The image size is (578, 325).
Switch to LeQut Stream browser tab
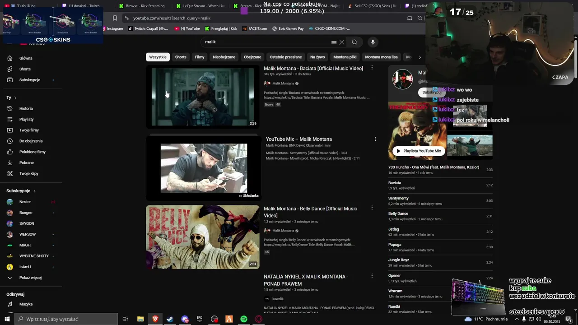coord(200,6)
